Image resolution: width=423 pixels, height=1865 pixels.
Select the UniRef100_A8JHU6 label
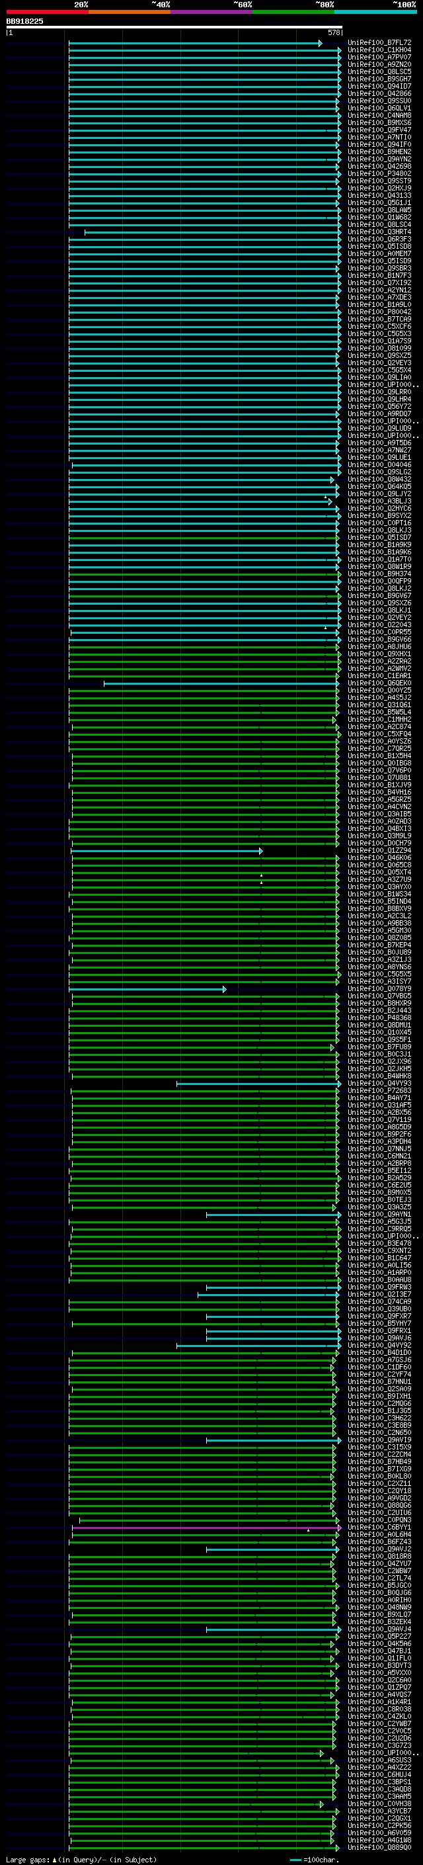click(x=379, y=646)
